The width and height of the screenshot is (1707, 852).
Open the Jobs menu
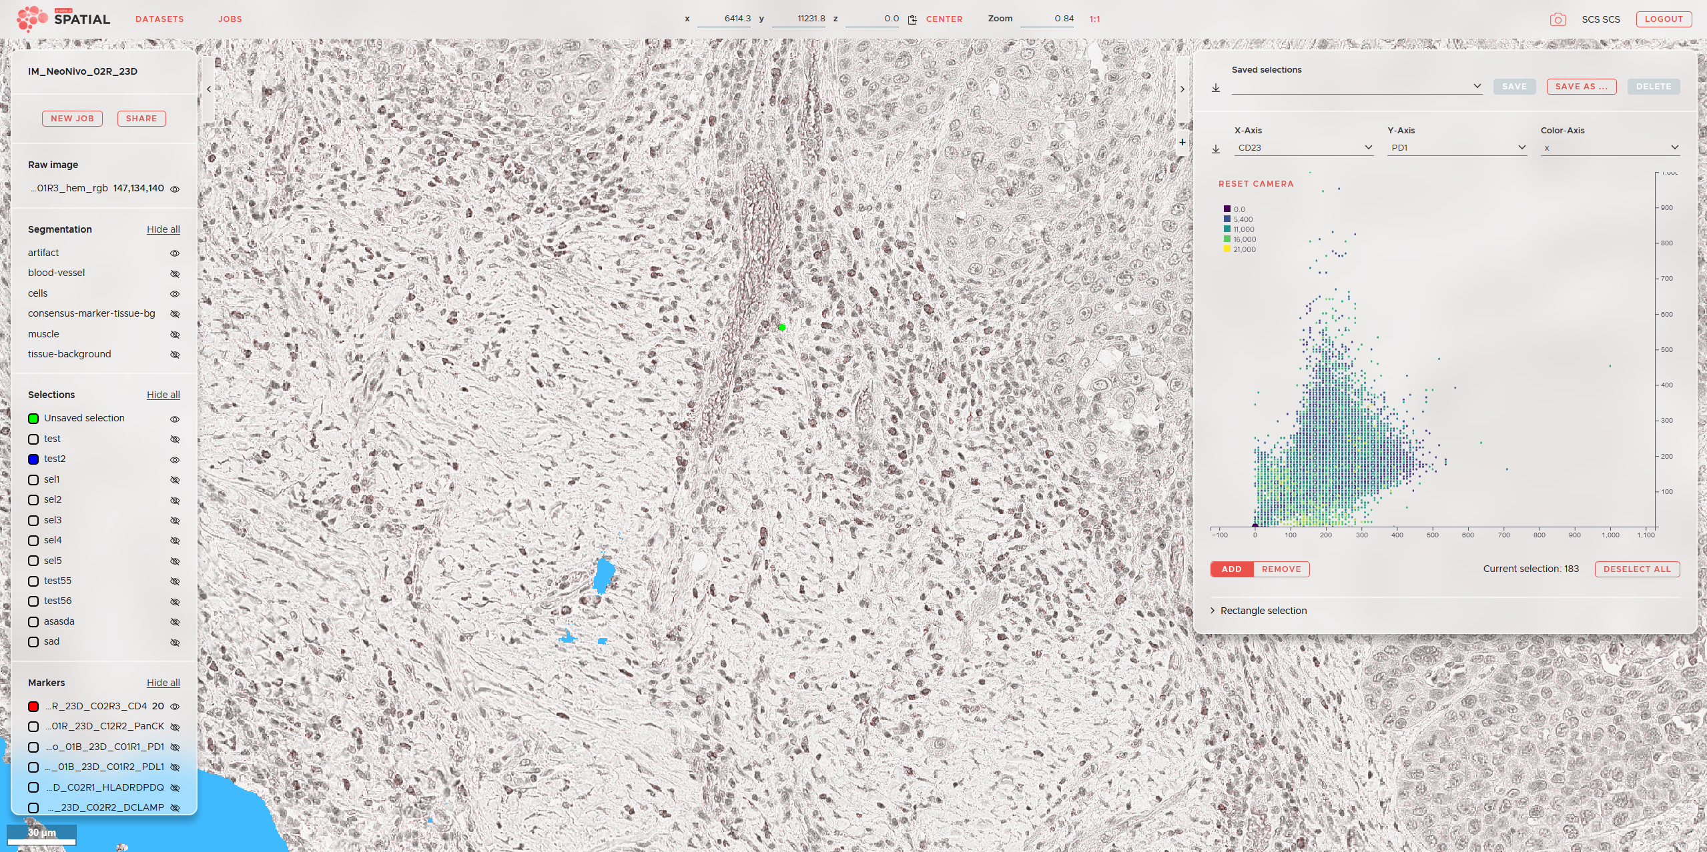tap(230, 19)
